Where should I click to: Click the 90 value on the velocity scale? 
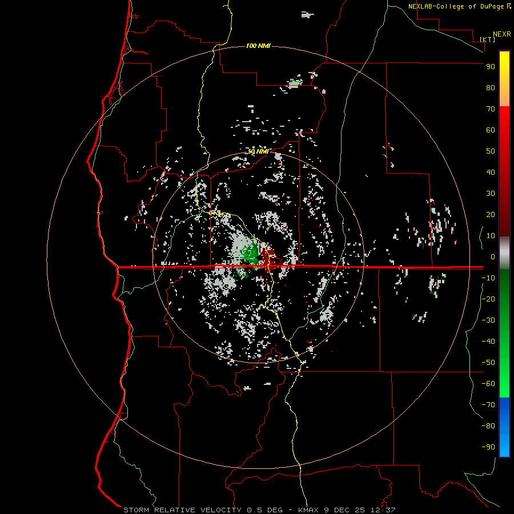tap(491, 67)
